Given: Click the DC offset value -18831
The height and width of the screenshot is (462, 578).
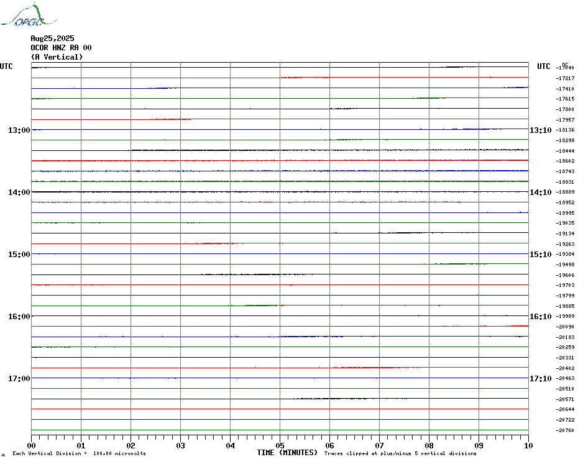Looking at the screenshot, I should (x=565, y=182).
